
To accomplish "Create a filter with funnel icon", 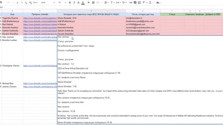I will point(144,2).
